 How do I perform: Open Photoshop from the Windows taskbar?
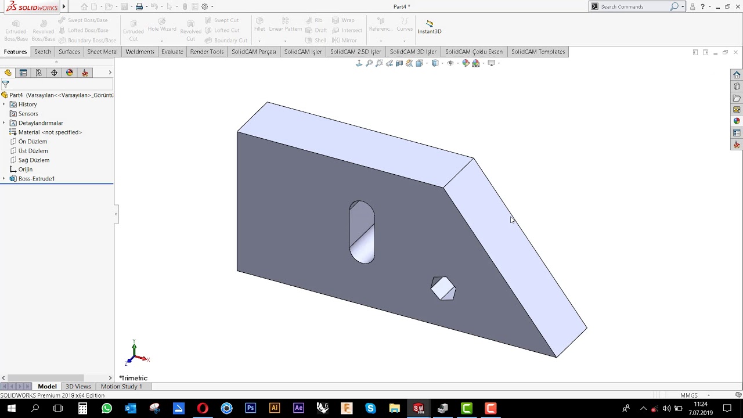pyautogui.click(x=250, y=408)
